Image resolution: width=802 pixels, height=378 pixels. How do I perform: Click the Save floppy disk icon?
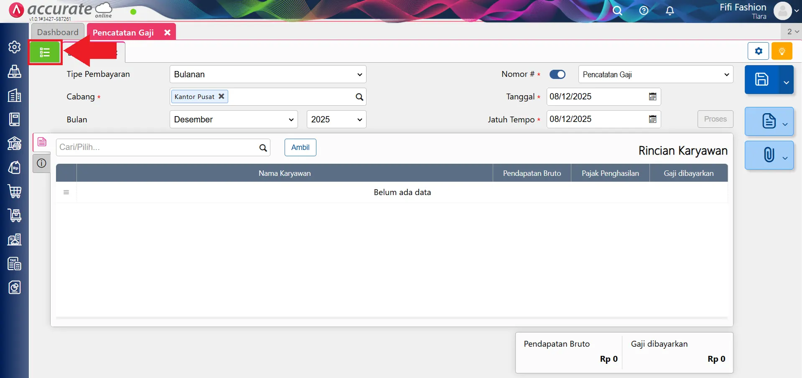[x=761, y=79]
